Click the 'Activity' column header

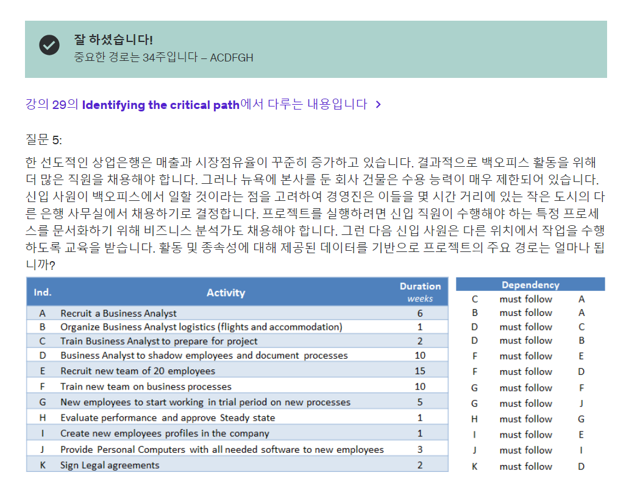(226, 292)
